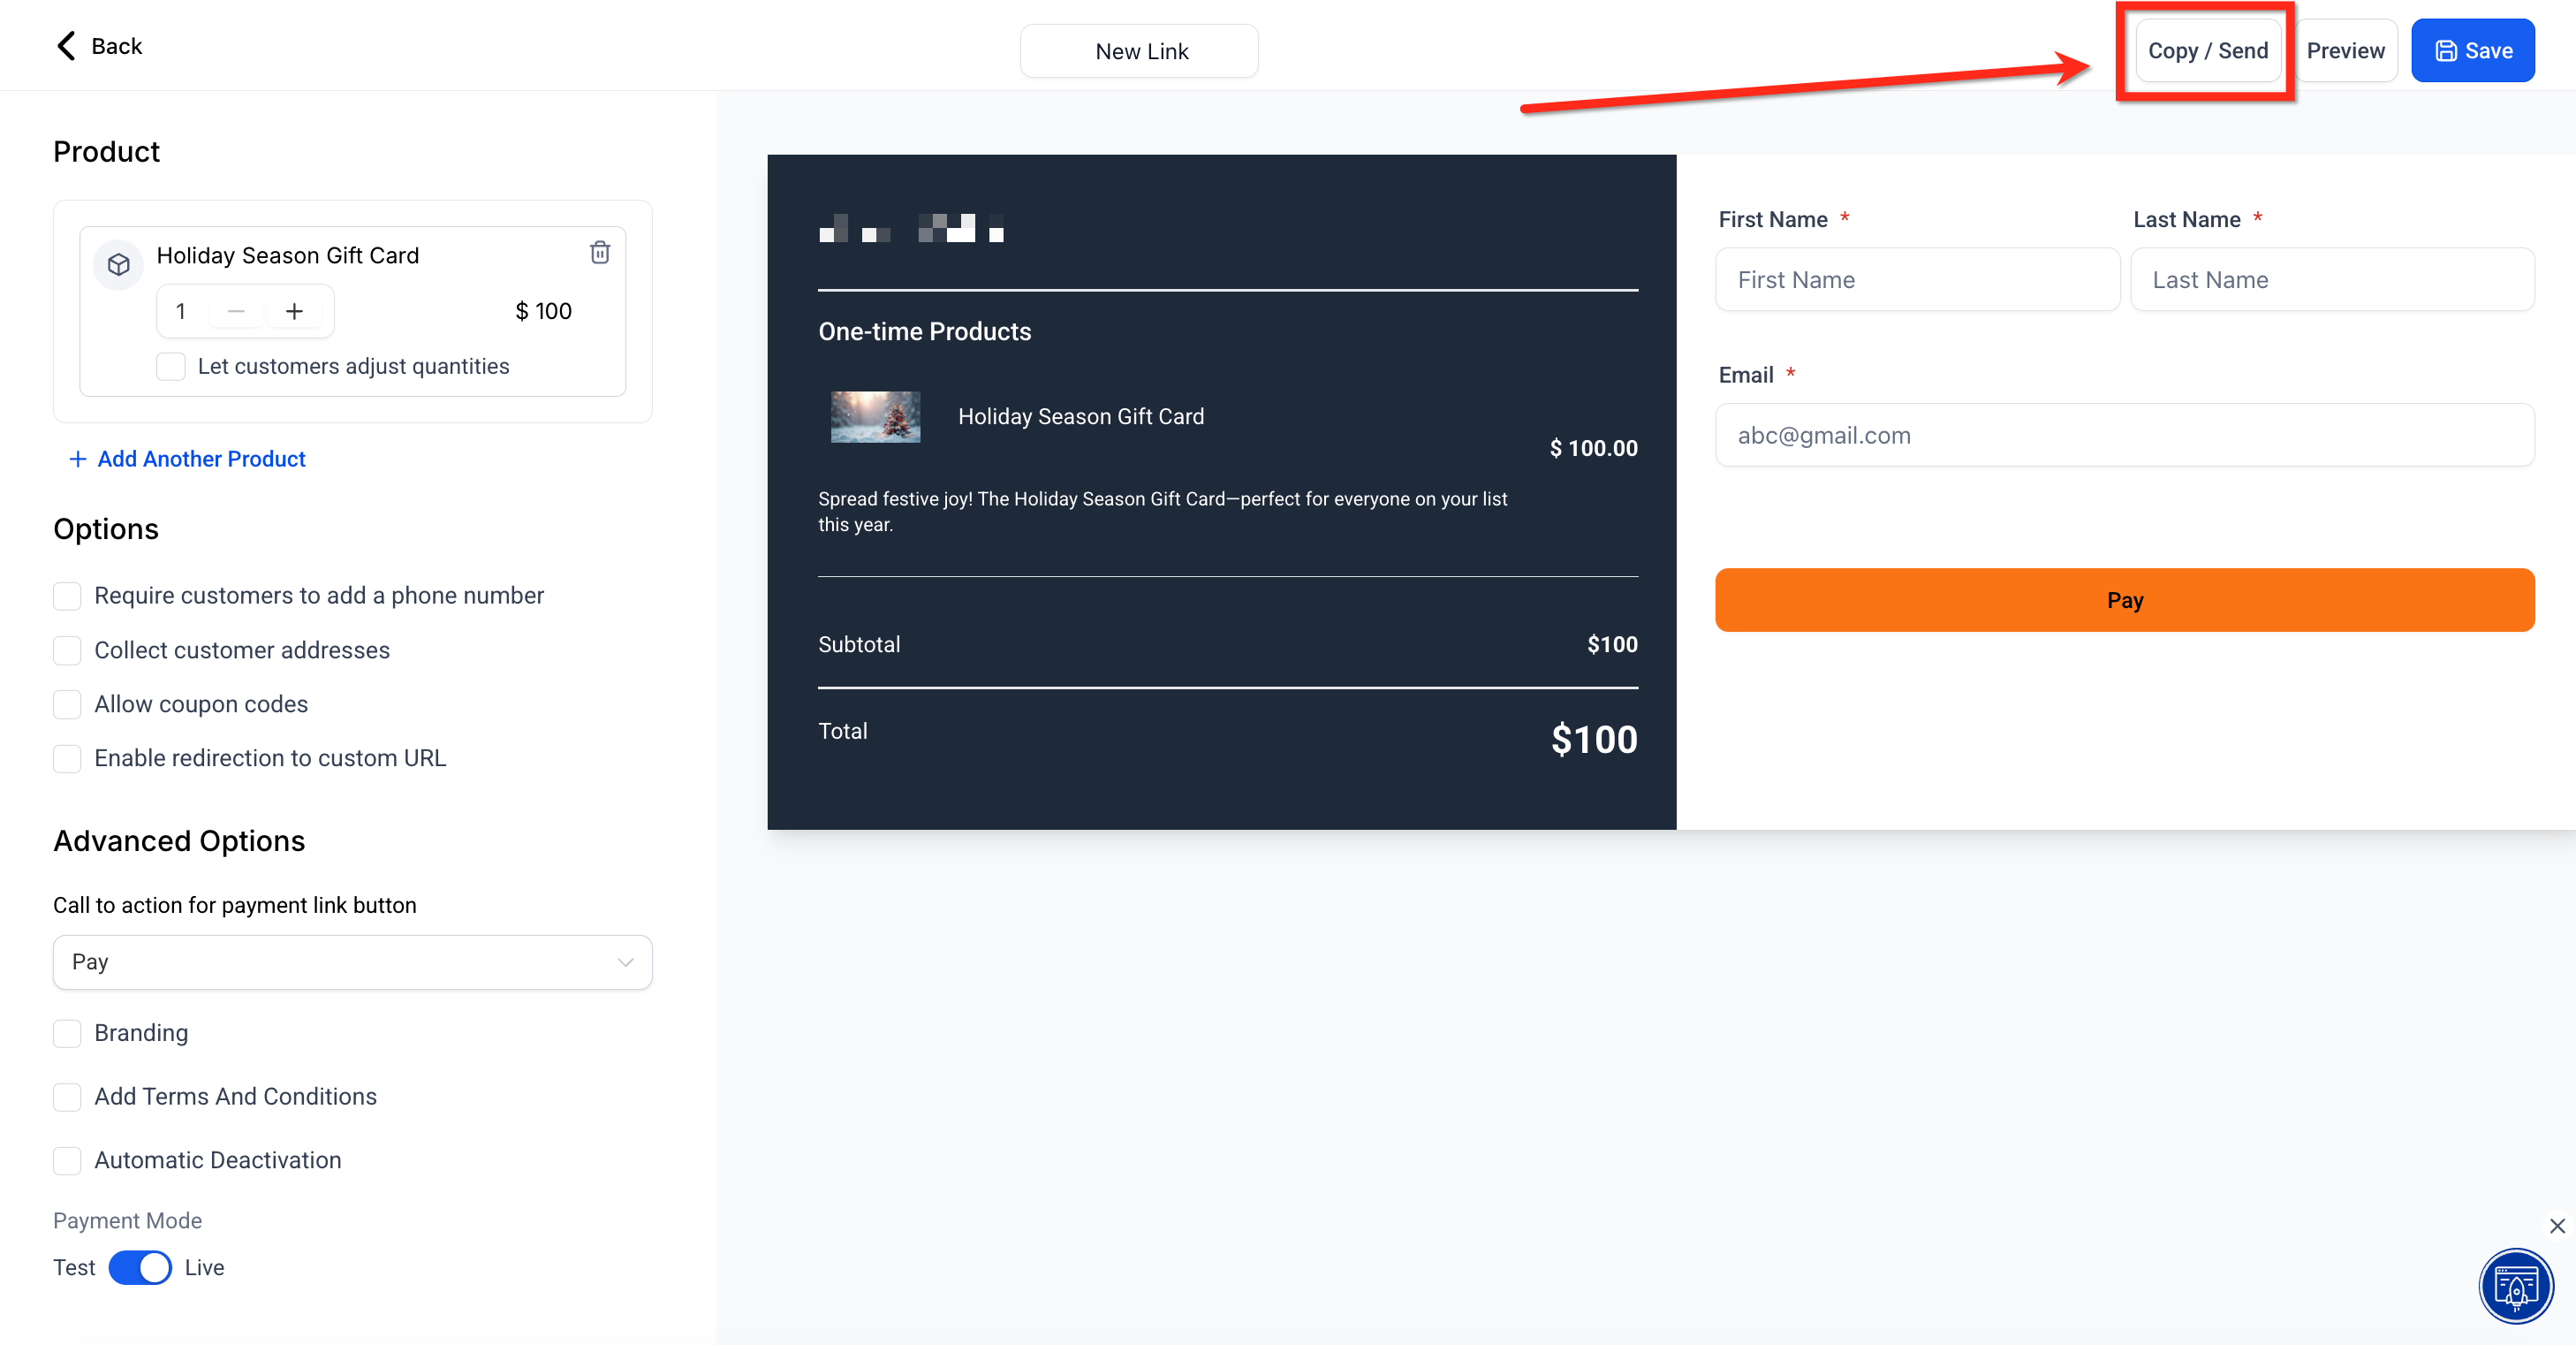Open the floating help widget icon

[2515, 1286]
